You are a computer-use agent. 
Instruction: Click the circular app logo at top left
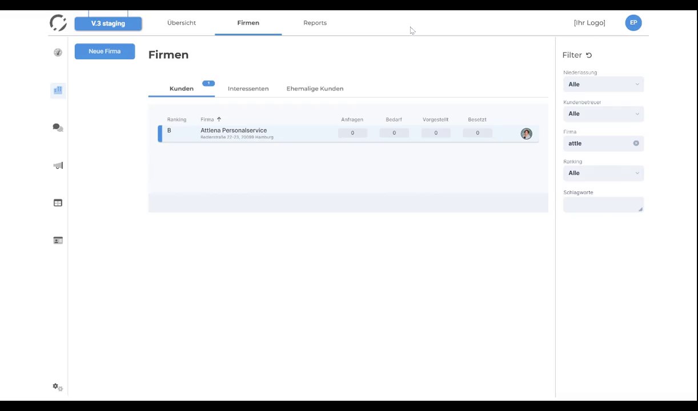point(58,23)
